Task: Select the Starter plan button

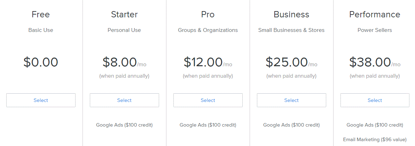Action: click(124, 100)
